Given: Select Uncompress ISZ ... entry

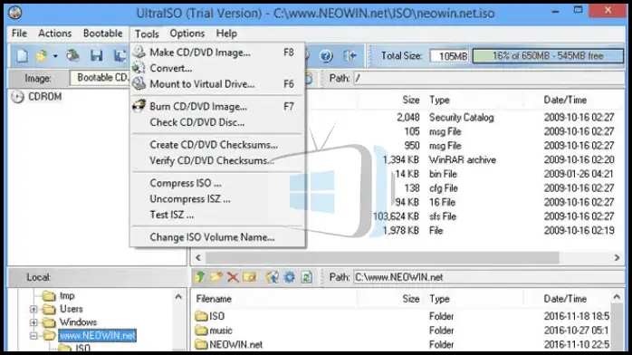Looking at the screenshot, I should (217, 198).
